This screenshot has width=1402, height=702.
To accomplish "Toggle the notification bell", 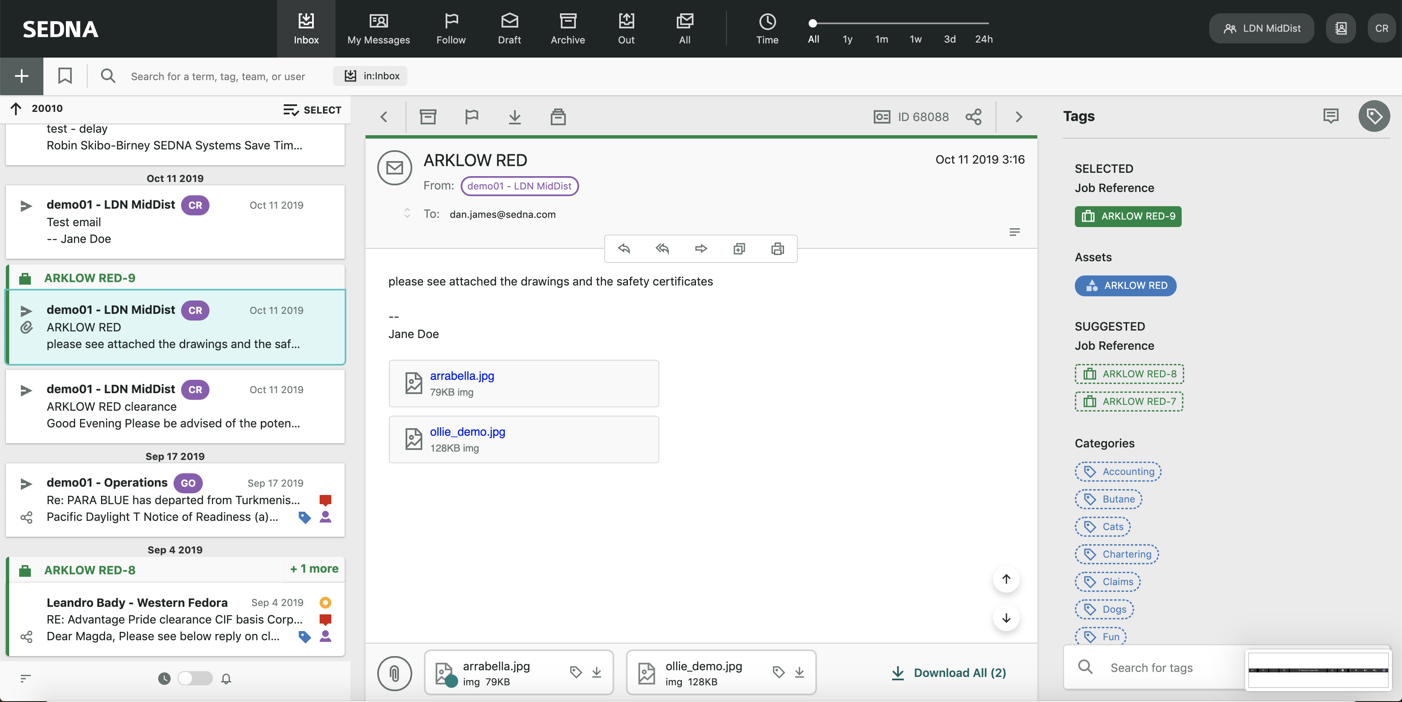I will point(227,679).
